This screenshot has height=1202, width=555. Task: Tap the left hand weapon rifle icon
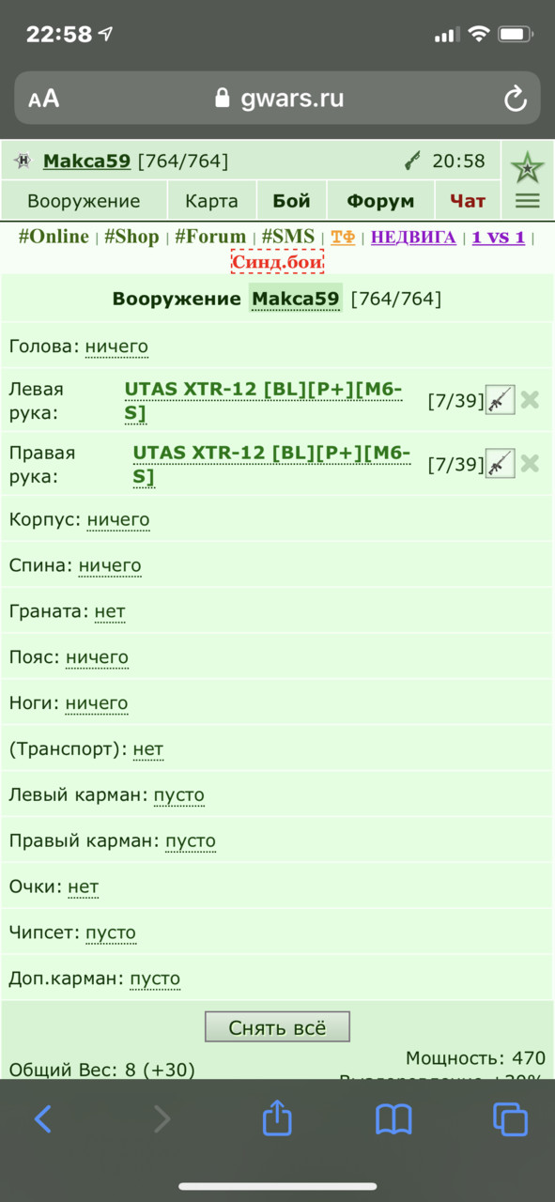click(x=500, y=400)
